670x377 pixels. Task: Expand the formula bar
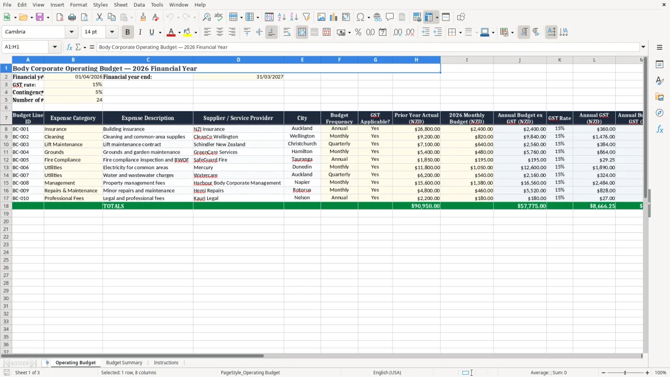(x=643, y=47)
